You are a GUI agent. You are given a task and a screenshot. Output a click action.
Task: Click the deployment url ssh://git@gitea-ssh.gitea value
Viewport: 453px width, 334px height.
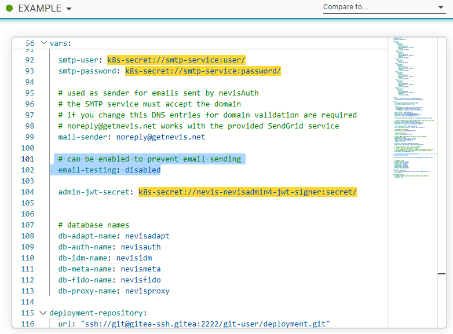[206, 324]
